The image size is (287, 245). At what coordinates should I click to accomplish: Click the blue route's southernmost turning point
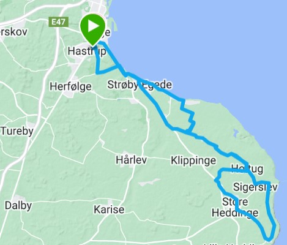(269, 239)
